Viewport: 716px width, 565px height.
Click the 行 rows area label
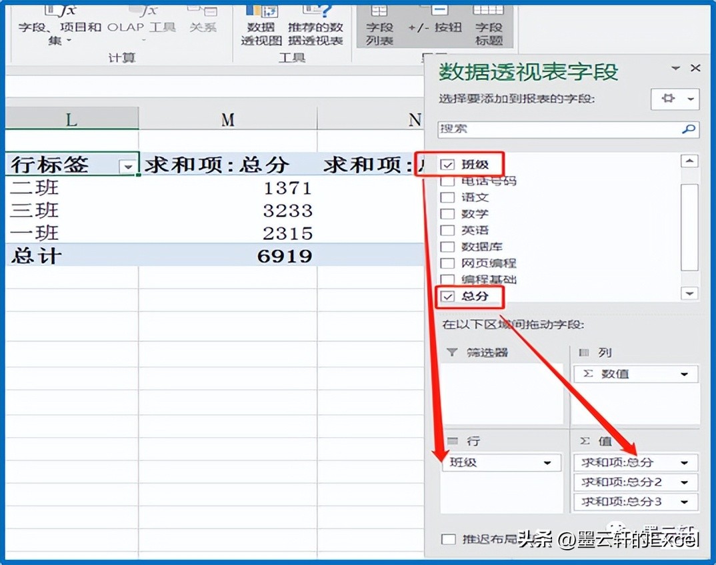click(x=473, y=441)
